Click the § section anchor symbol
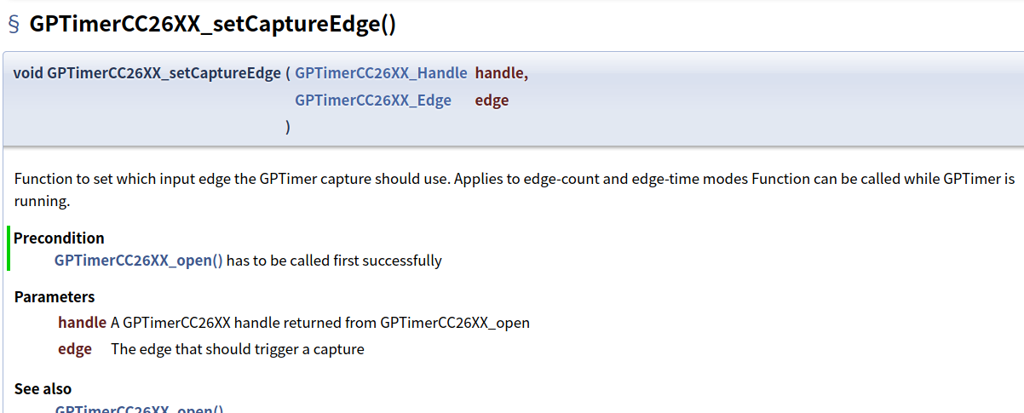1024x413 pixels. [14, 25]
